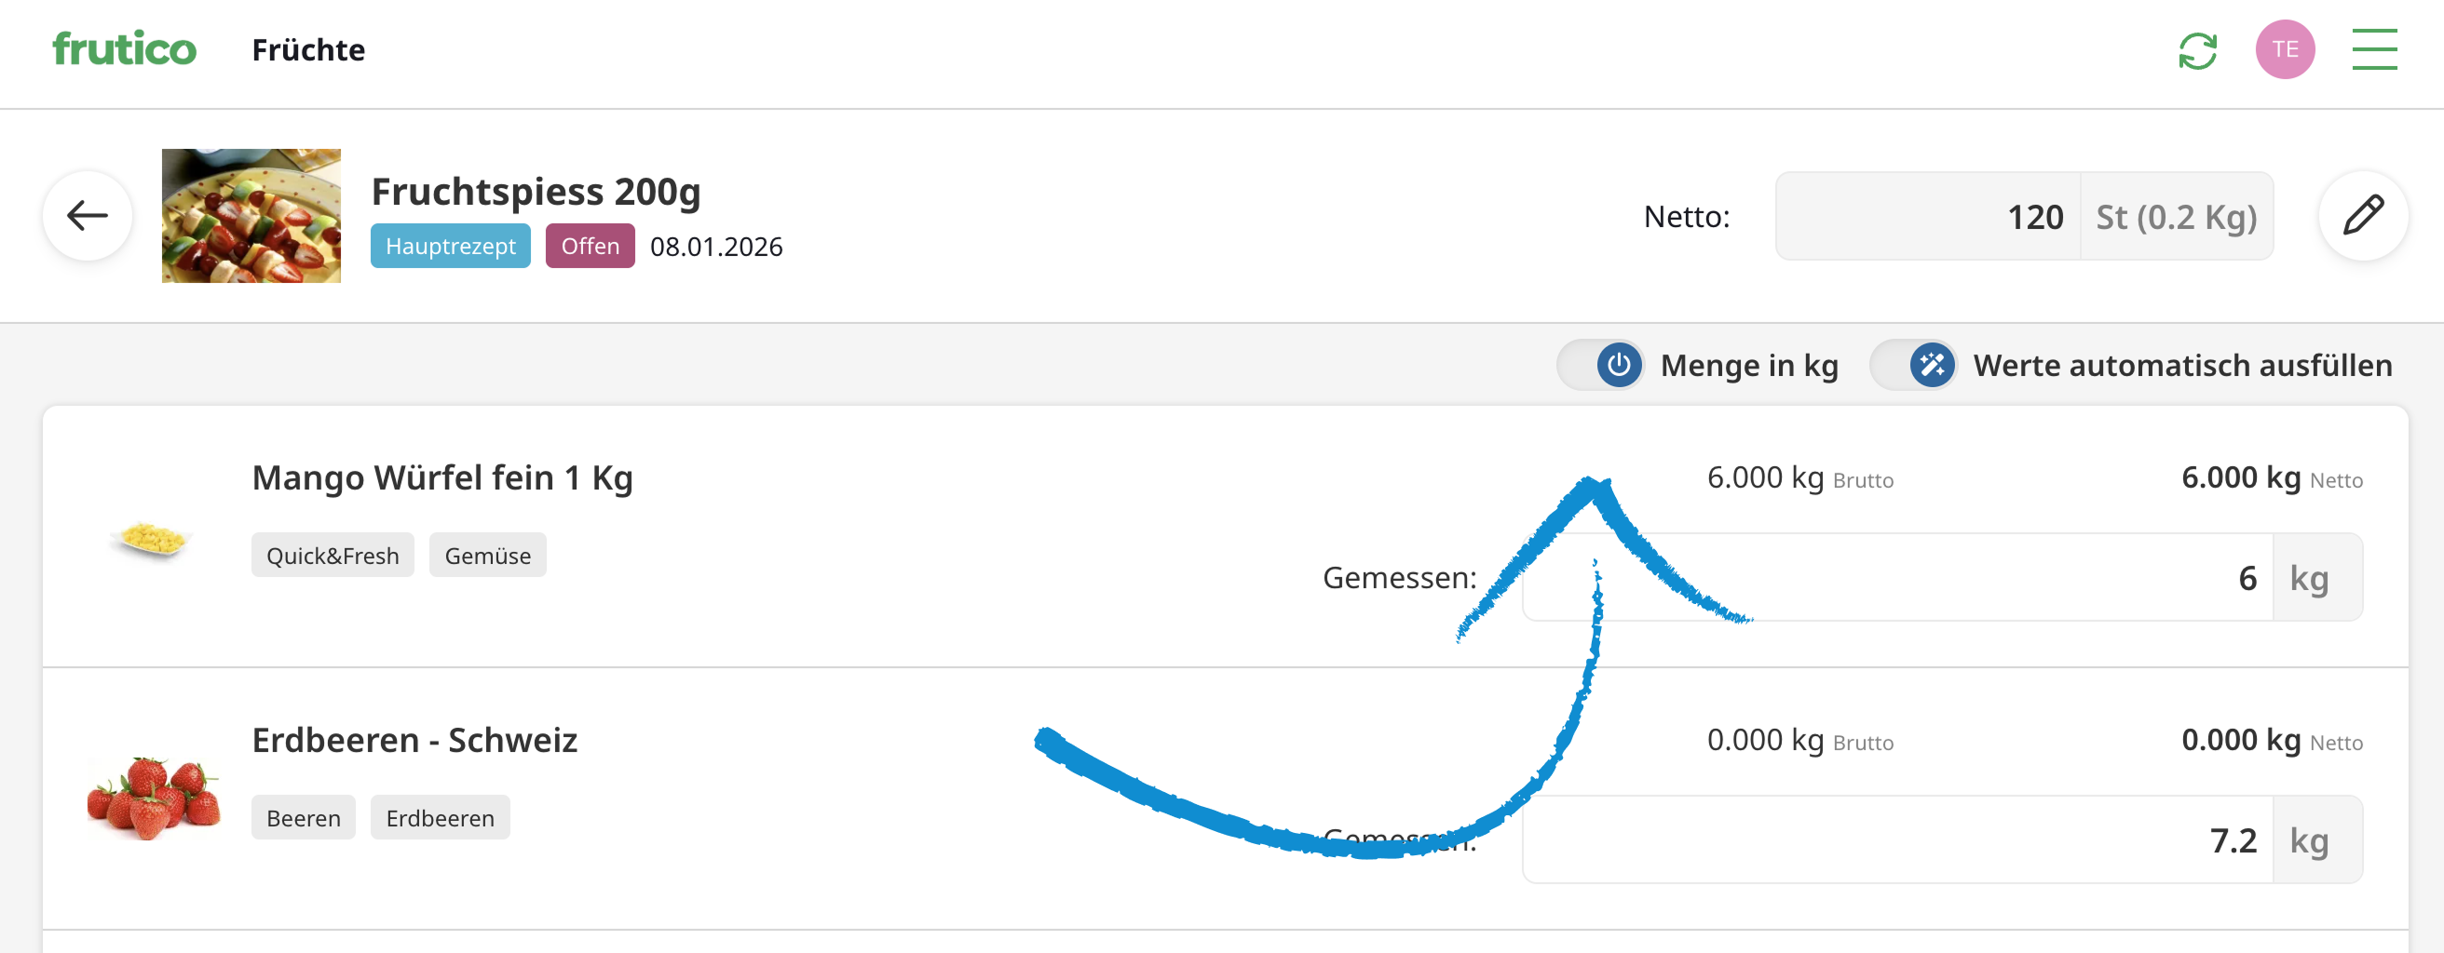Click the Gemüse tag
2444x953 pixels.
point(488,556)
